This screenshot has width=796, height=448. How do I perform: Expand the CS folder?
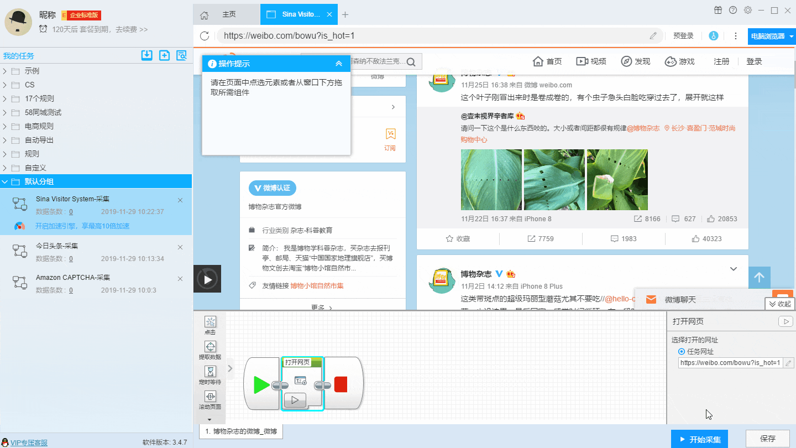pyautogui.click(x=5, y=85)
